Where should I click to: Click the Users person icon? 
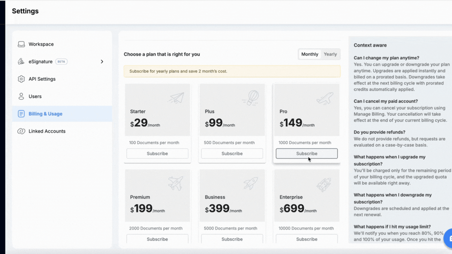[x=21, y=96]
